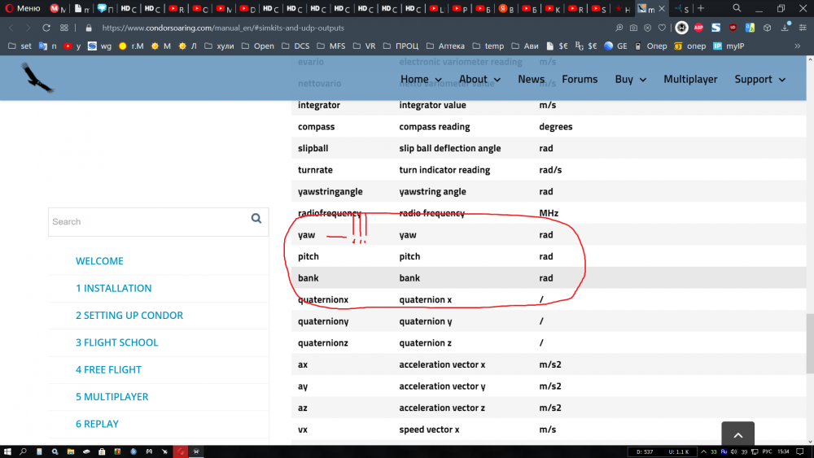Open the Opera Menu button
Image resolution: width=814 pixels, height=458 pixels.
(x=22, y=8)
